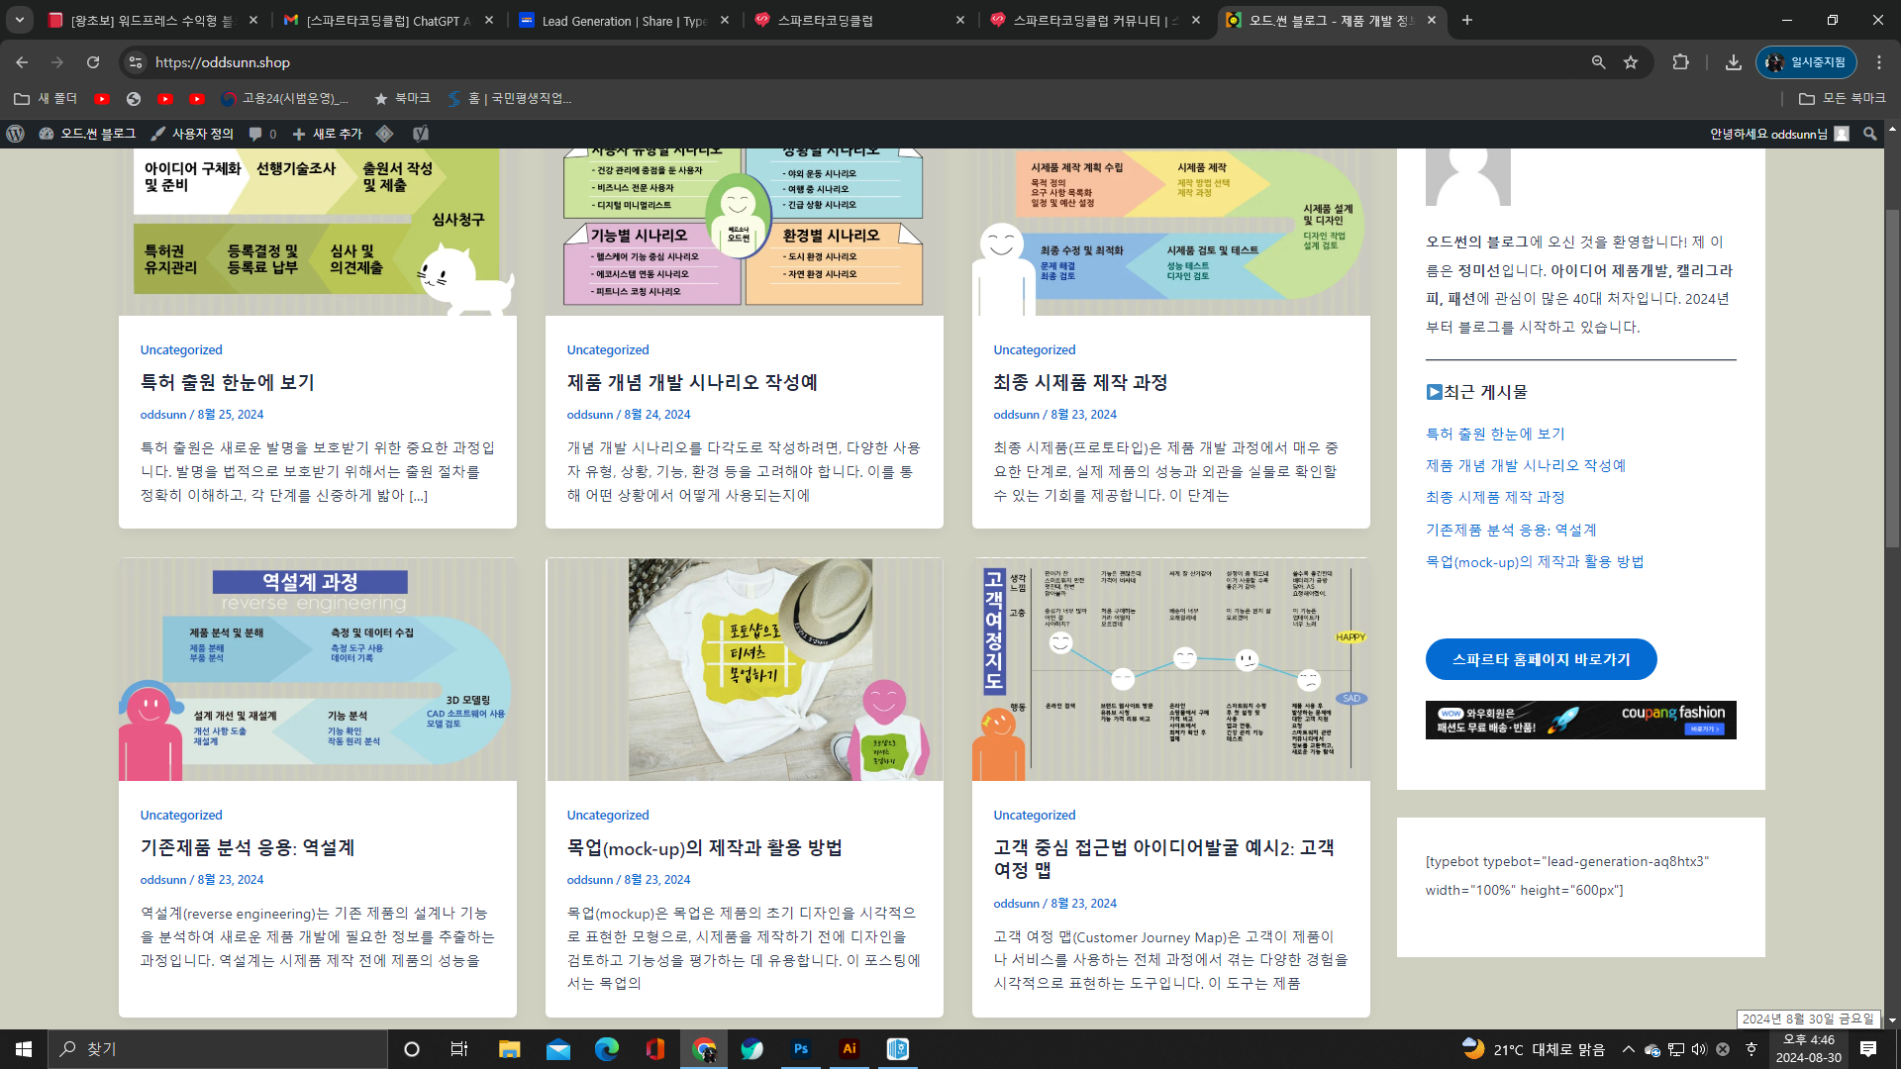Open a new browser tab with plus button

click(1467, 20)
